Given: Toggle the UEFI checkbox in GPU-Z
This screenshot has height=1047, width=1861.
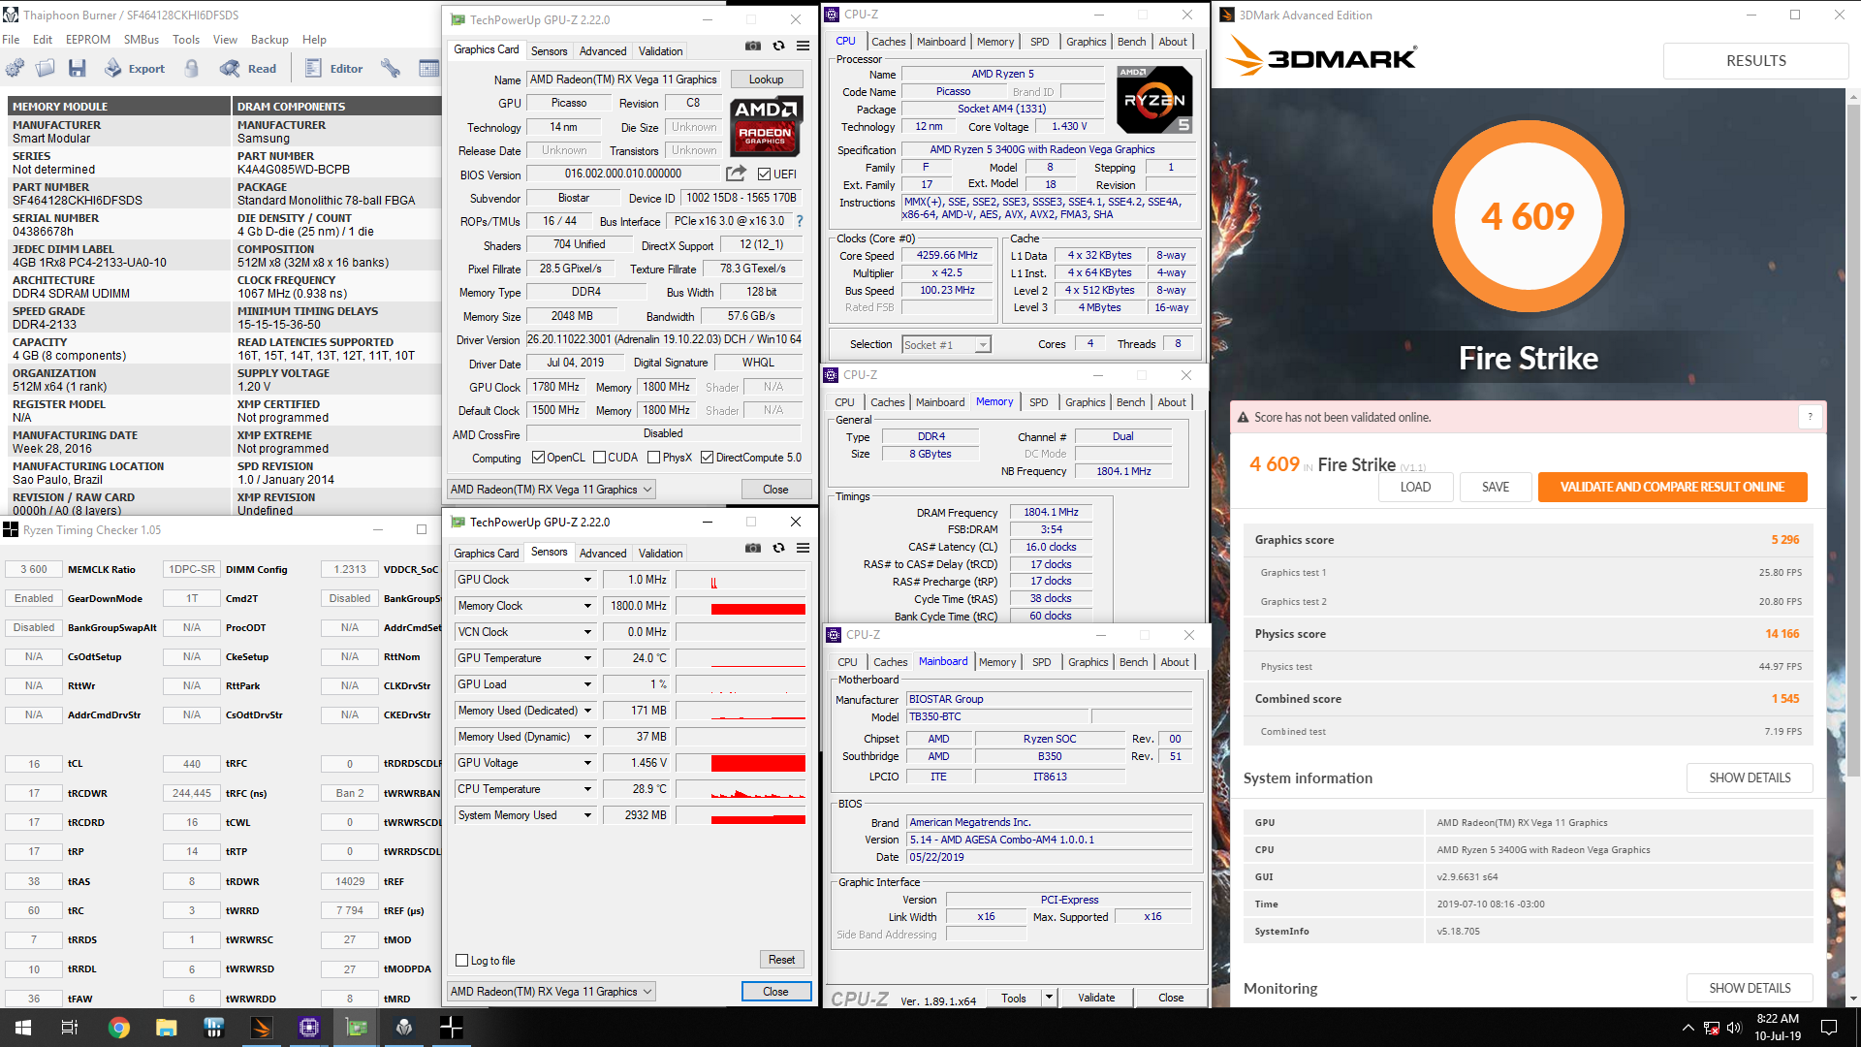Looking at the screenshot, I should (764, 174).
